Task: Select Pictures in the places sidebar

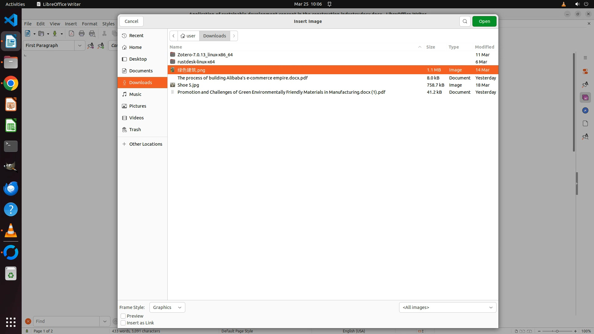Action: (137, 106)
